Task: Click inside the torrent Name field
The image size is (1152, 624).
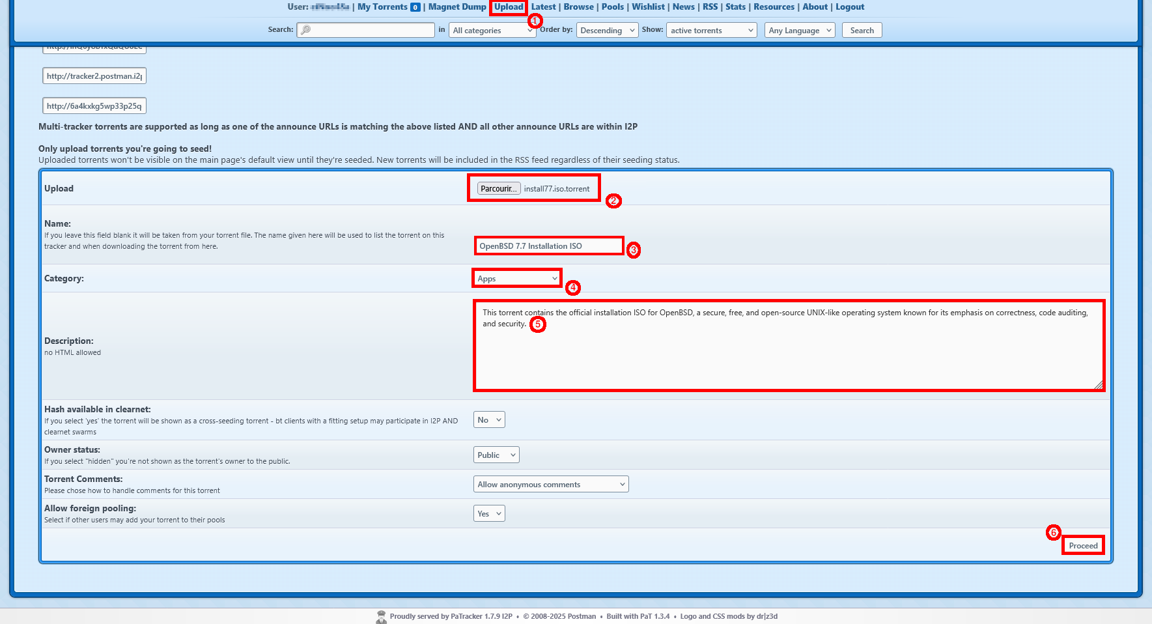Action: point(548,246)
